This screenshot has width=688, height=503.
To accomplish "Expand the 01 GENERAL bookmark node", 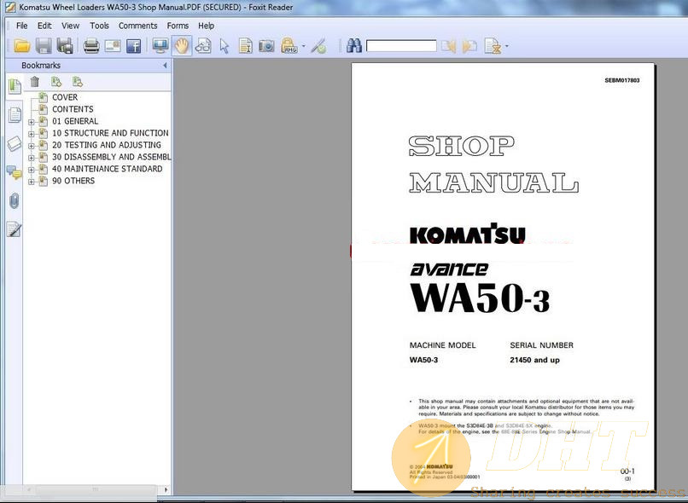I will click(x=31, y=122).
